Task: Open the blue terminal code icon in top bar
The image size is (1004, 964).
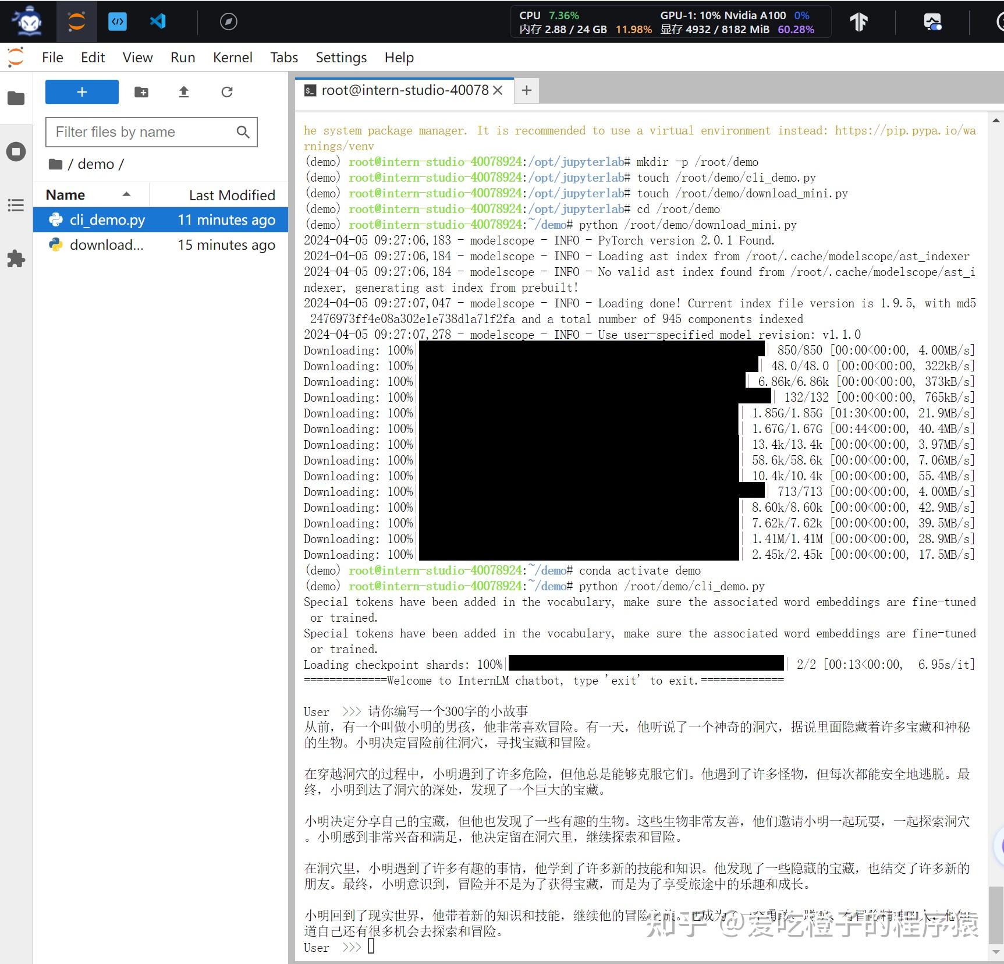Action: 118,22
